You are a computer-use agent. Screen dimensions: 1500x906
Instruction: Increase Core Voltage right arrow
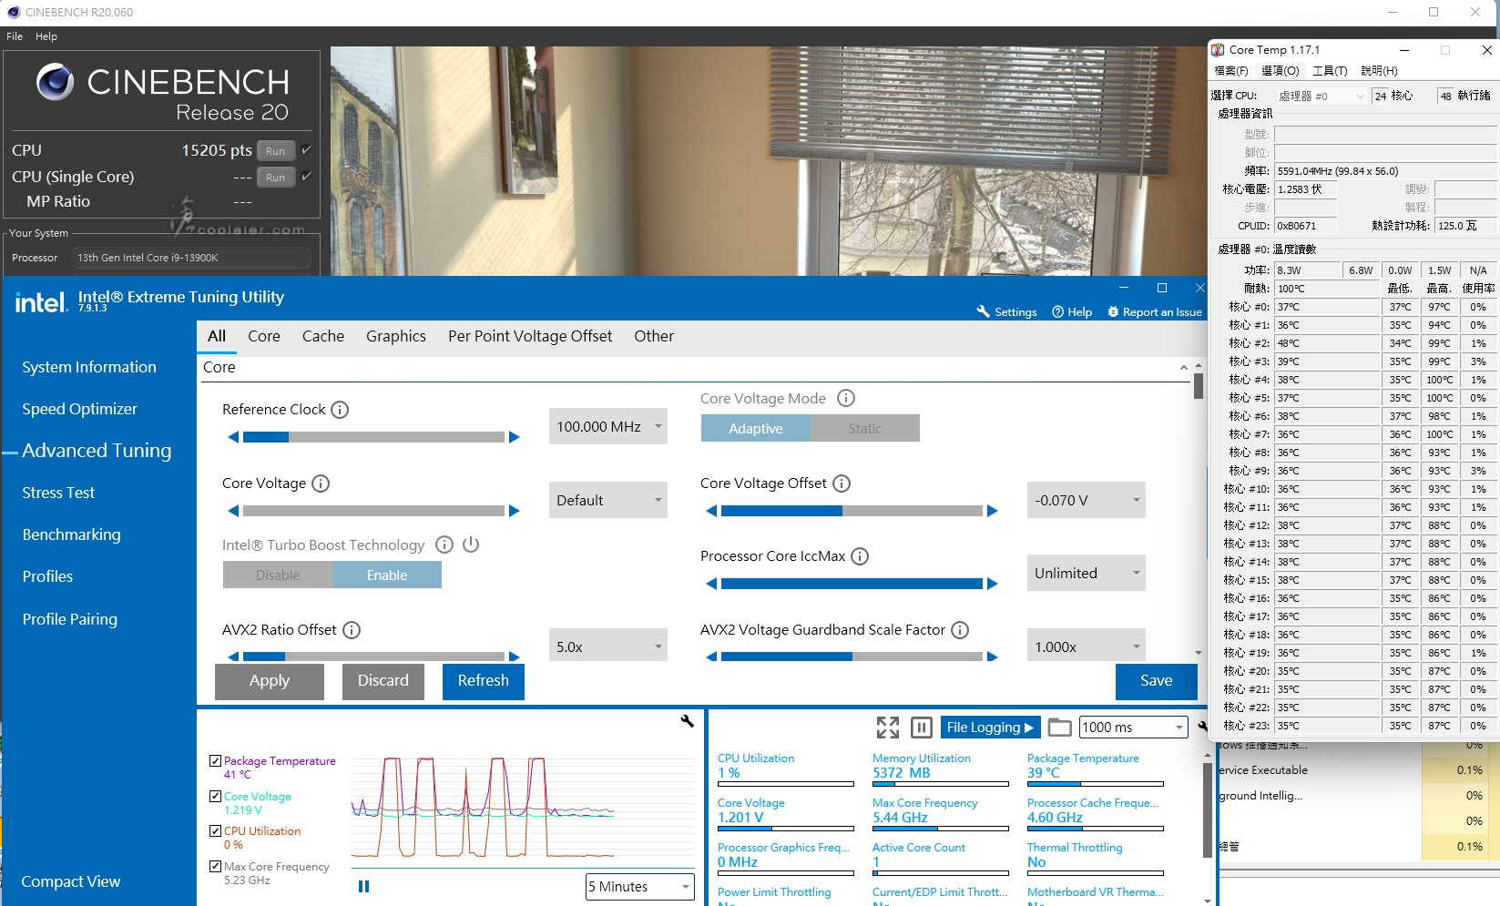515,511
